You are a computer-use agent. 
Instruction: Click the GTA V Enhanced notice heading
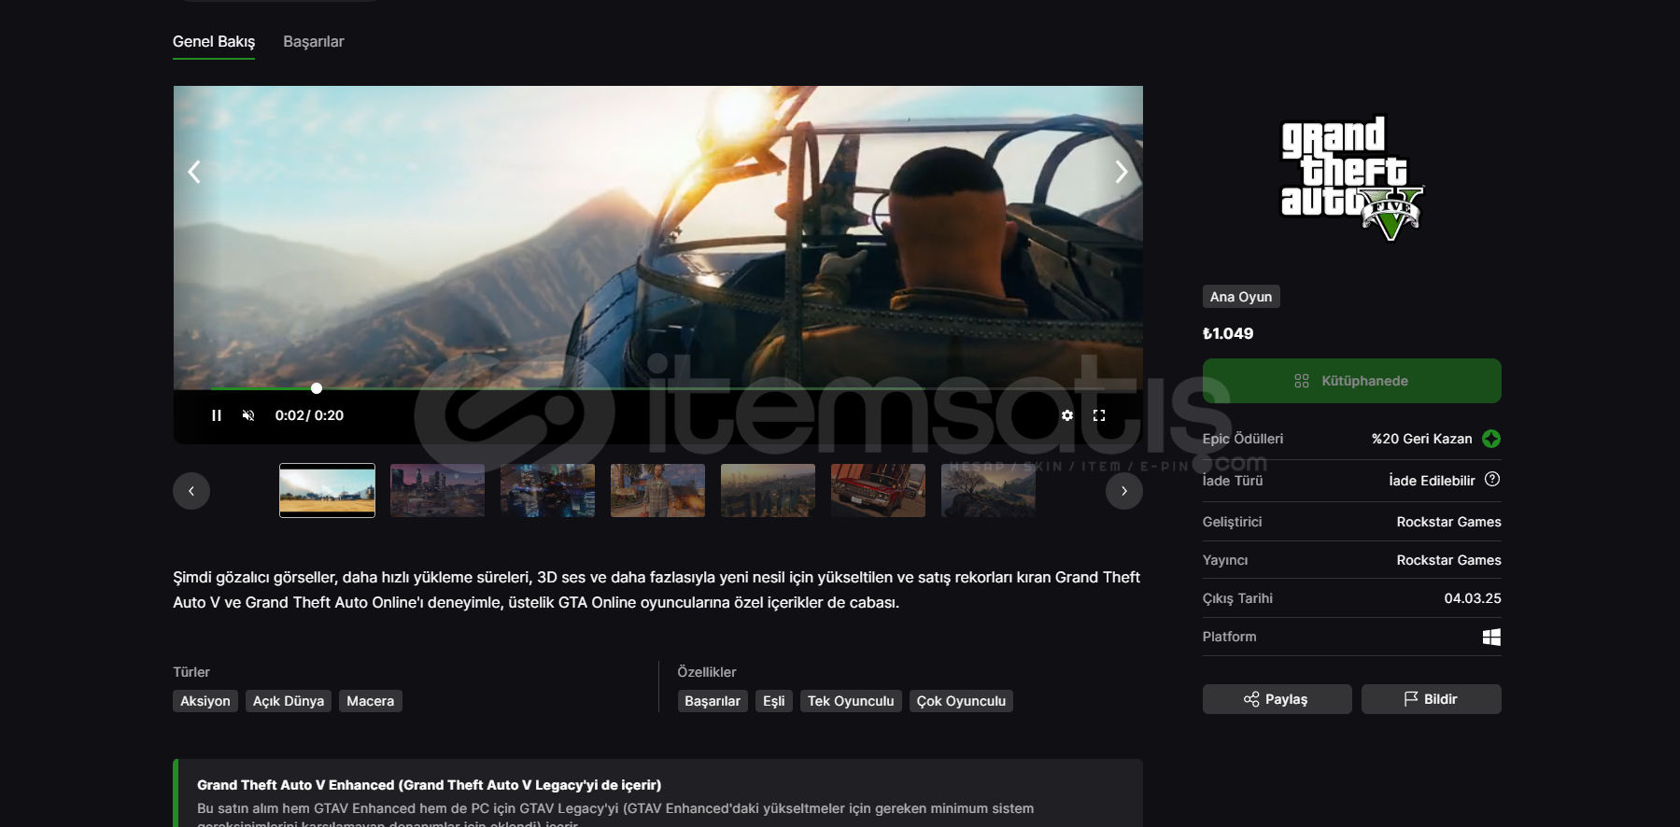pyautogui.click(x=429, y=785)
